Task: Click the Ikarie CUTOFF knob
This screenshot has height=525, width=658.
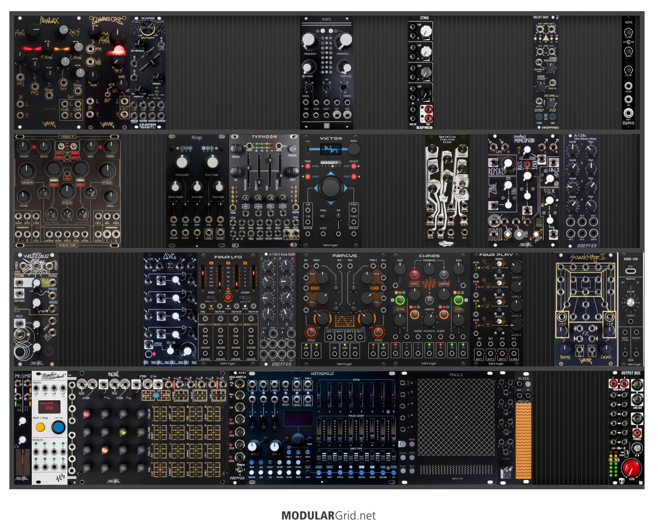Action: coord(148,28)
